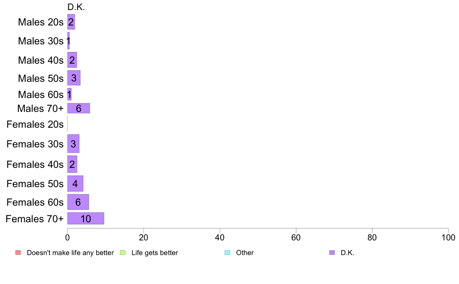Click the red "Doesn't make life any better" legend swatch
459x284 pixels.
tap(18, 252)
